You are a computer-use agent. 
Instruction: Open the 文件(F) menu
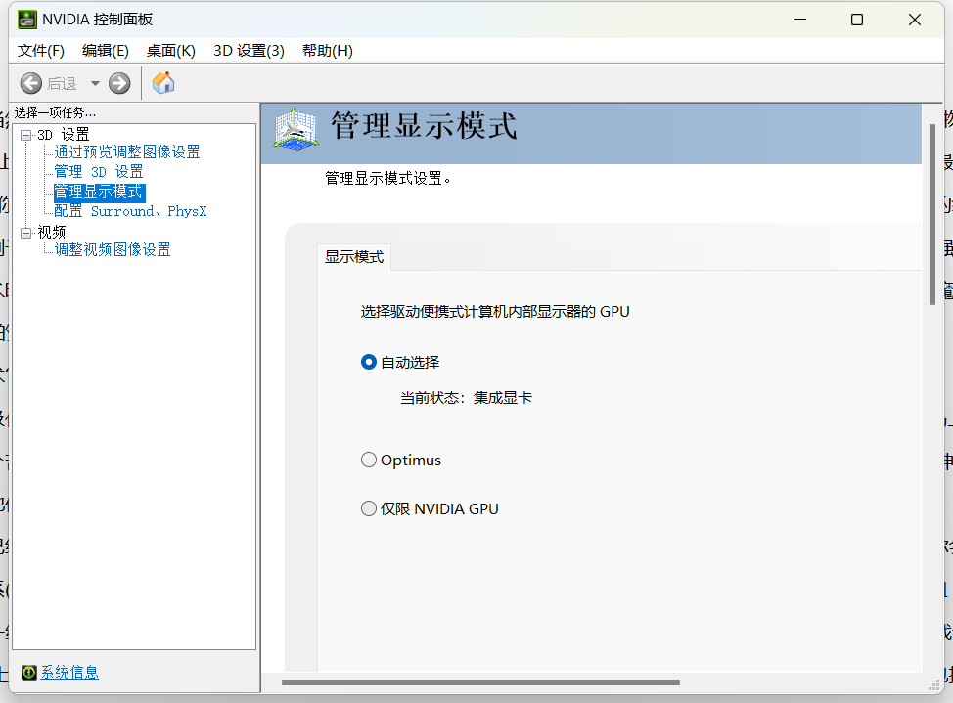[41, 51]
